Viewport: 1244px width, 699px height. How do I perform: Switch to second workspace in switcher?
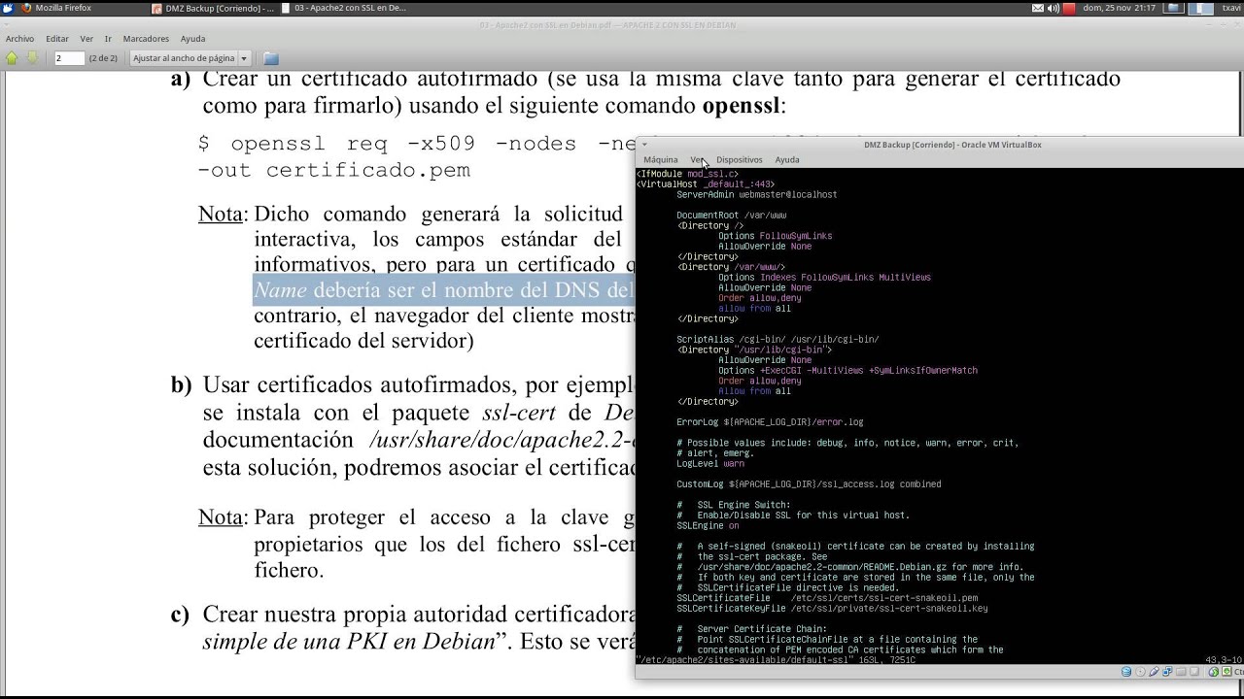[x=1200, y=8]
